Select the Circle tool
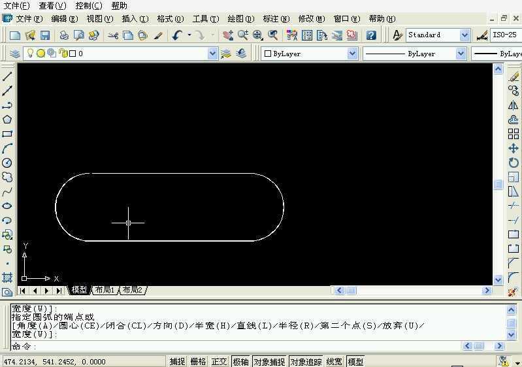522x367 pixels. [7, 163]
